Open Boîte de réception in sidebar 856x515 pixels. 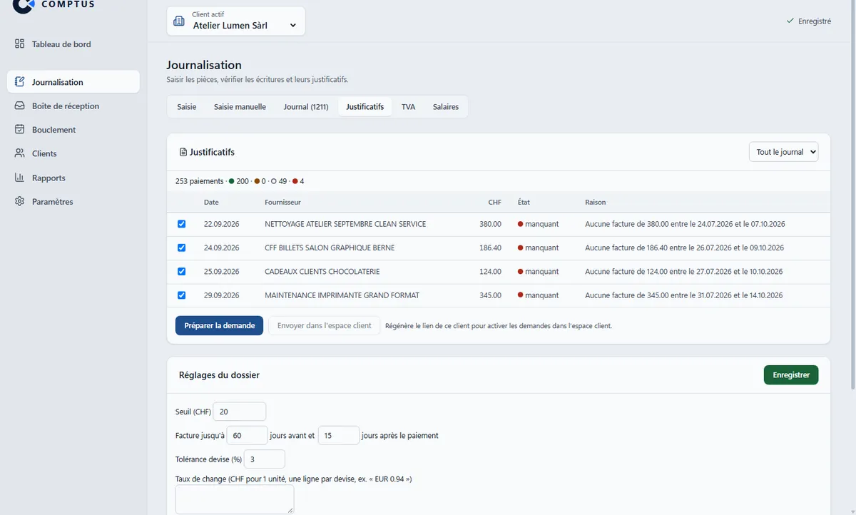[x=73, y=106]
